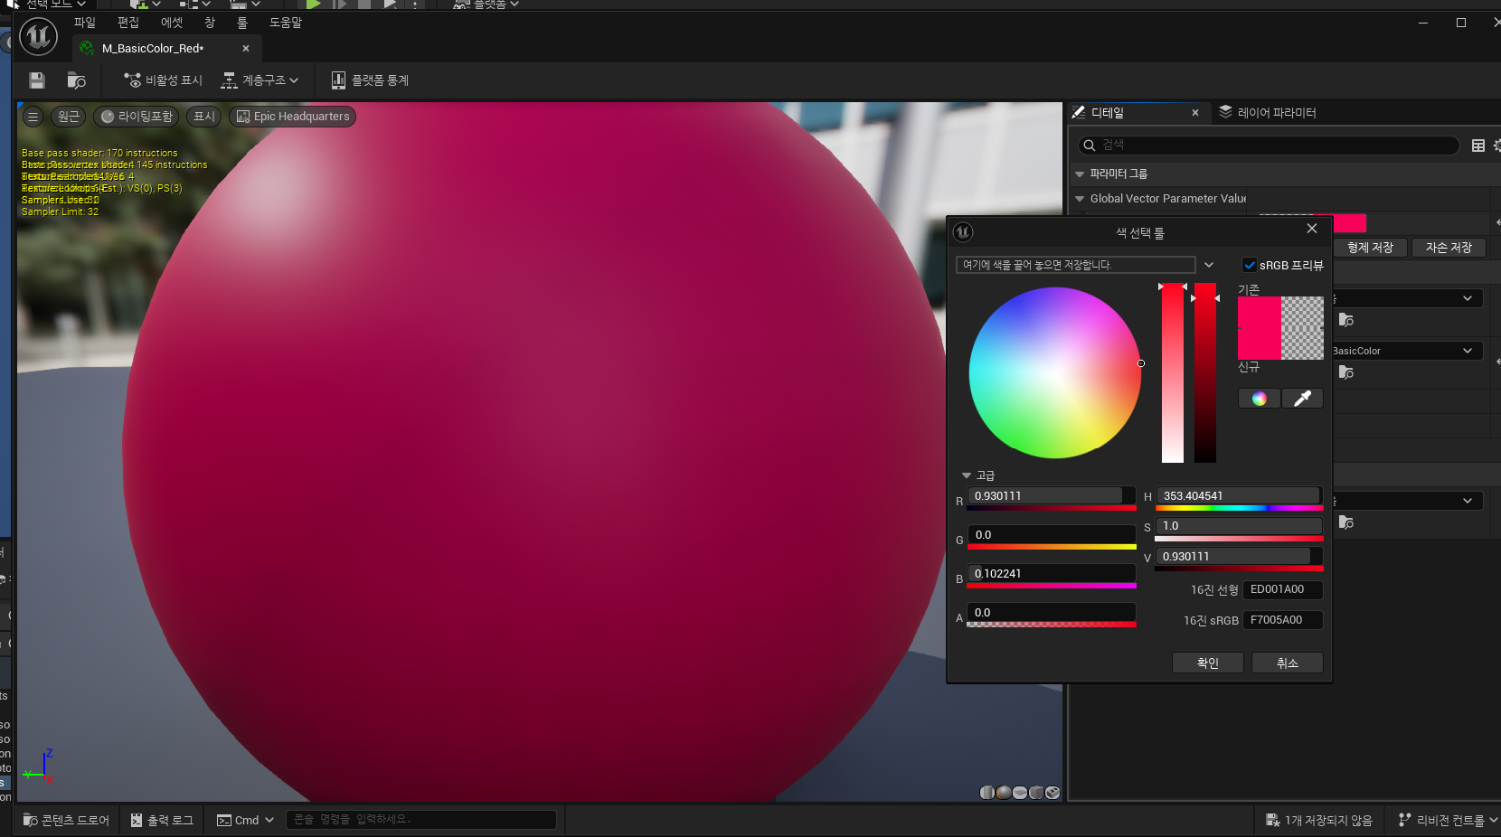Screen dimensions: 1501x837
Task: Click the H hue value field
Action: [1239, 496]
